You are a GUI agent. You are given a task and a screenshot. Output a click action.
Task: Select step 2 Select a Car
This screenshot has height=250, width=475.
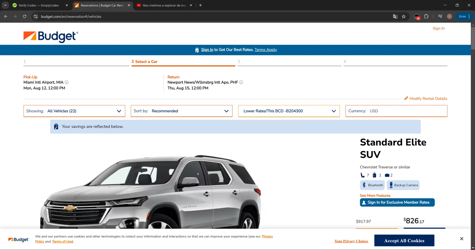coord(183,62)
